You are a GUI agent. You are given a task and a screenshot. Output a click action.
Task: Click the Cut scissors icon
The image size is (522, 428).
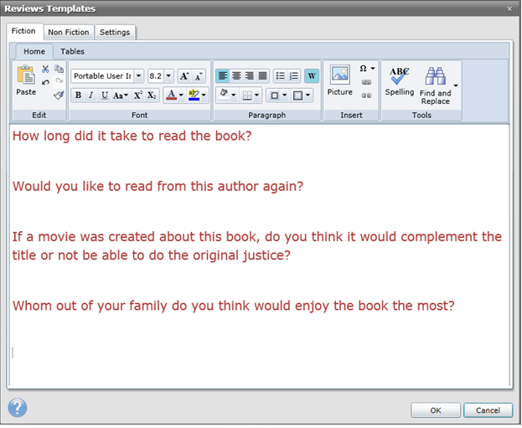45,69
